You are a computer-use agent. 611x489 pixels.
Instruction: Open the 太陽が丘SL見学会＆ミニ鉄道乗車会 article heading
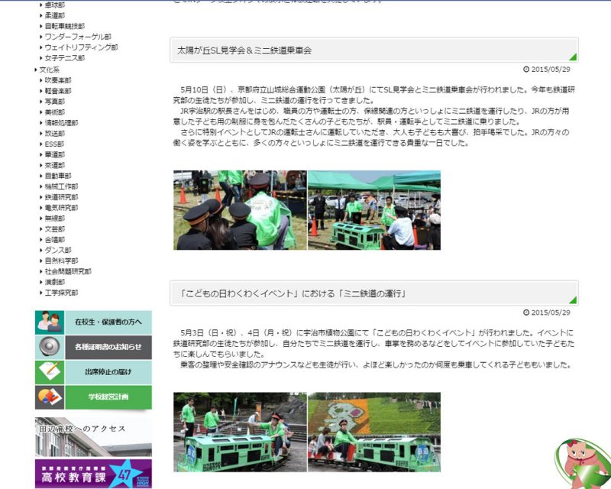(x=244, y=50)
